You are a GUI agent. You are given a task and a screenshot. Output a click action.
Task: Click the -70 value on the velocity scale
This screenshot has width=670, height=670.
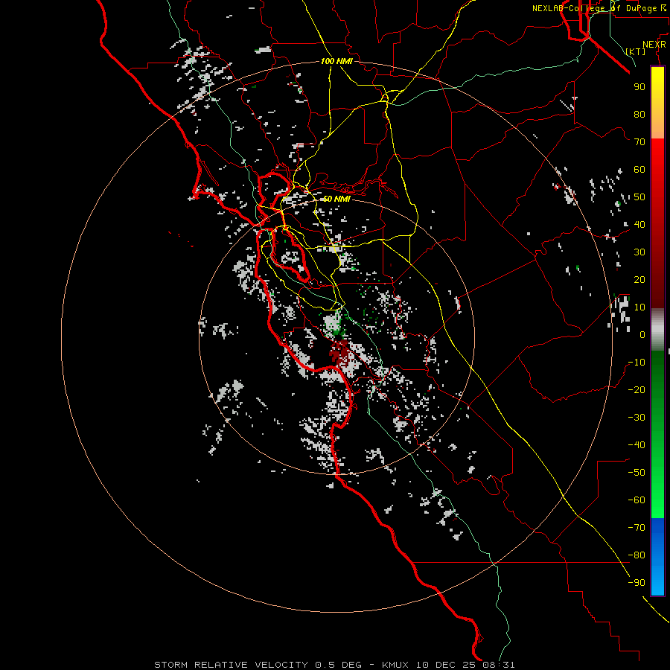(636, 528)
